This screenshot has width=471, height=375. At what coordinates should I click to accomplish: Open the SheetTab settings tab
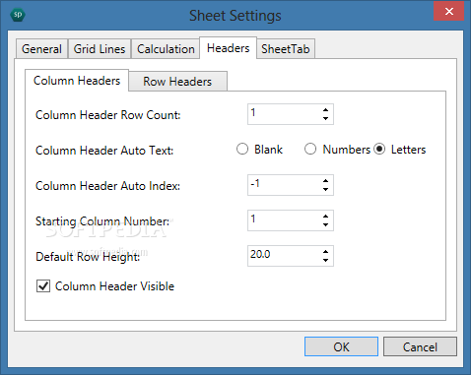coord(286,49)
